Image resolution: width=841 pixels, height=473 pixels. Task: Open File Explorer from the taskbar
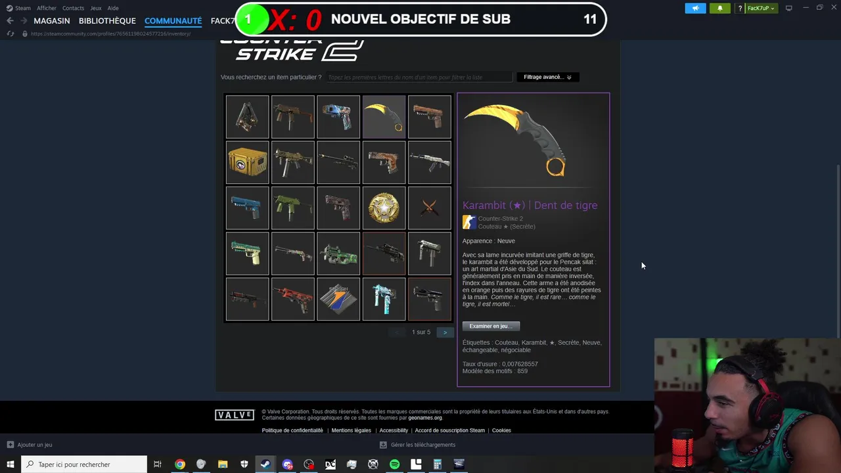223,464
